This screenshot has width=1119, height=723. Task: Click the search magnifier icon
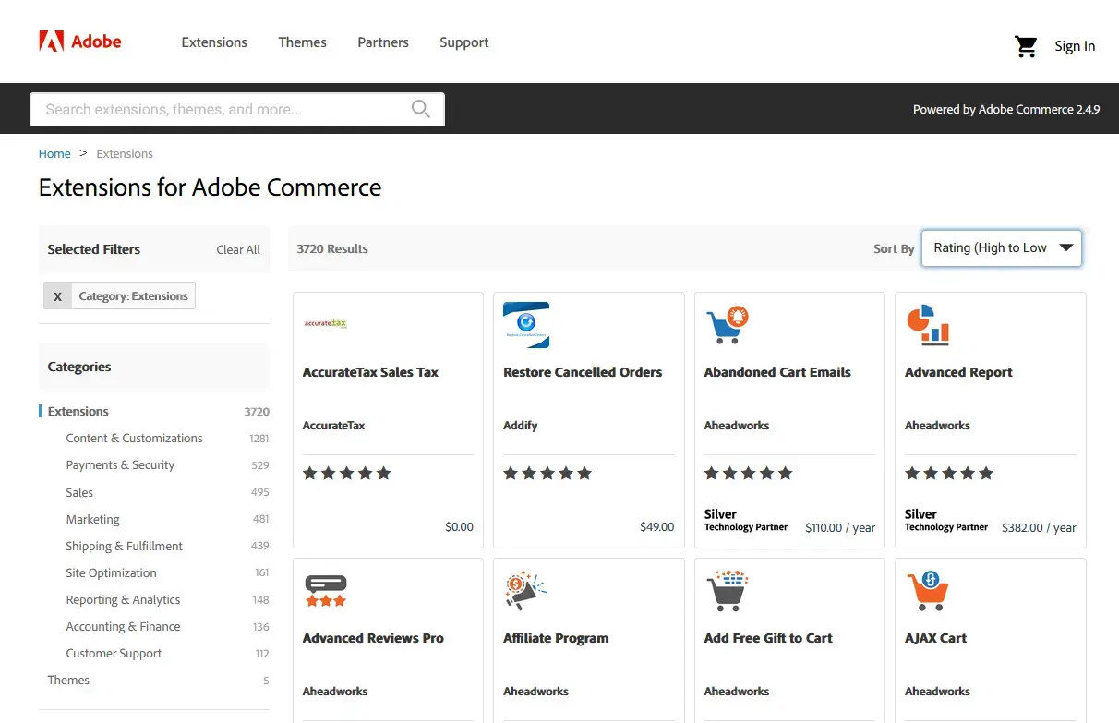click(x=421, y=109)
